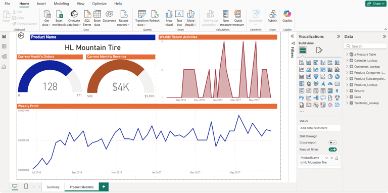Screen dimensions: 388x193
Task: Choose the Stacked bar chart visual
Action: [x=302, y=63]
